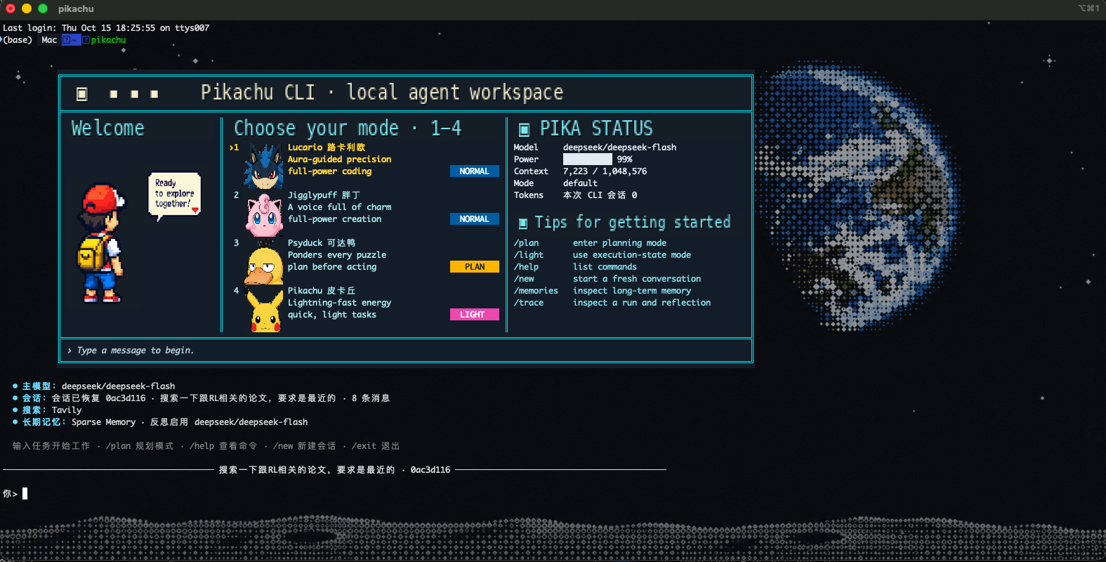Click the 'Jigglypuff 胖丁' mode name

[x=324, y=195]
